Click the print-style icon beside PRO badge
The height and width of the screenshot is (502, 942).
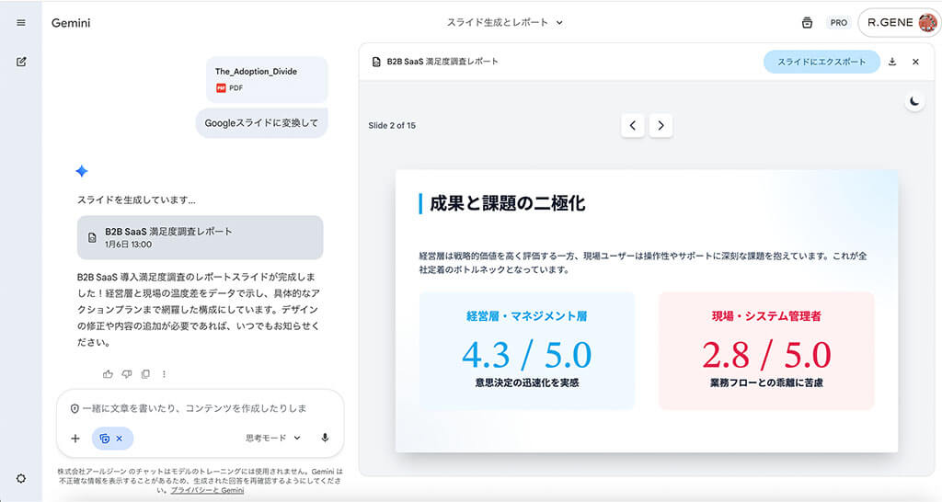coord(807,23)
